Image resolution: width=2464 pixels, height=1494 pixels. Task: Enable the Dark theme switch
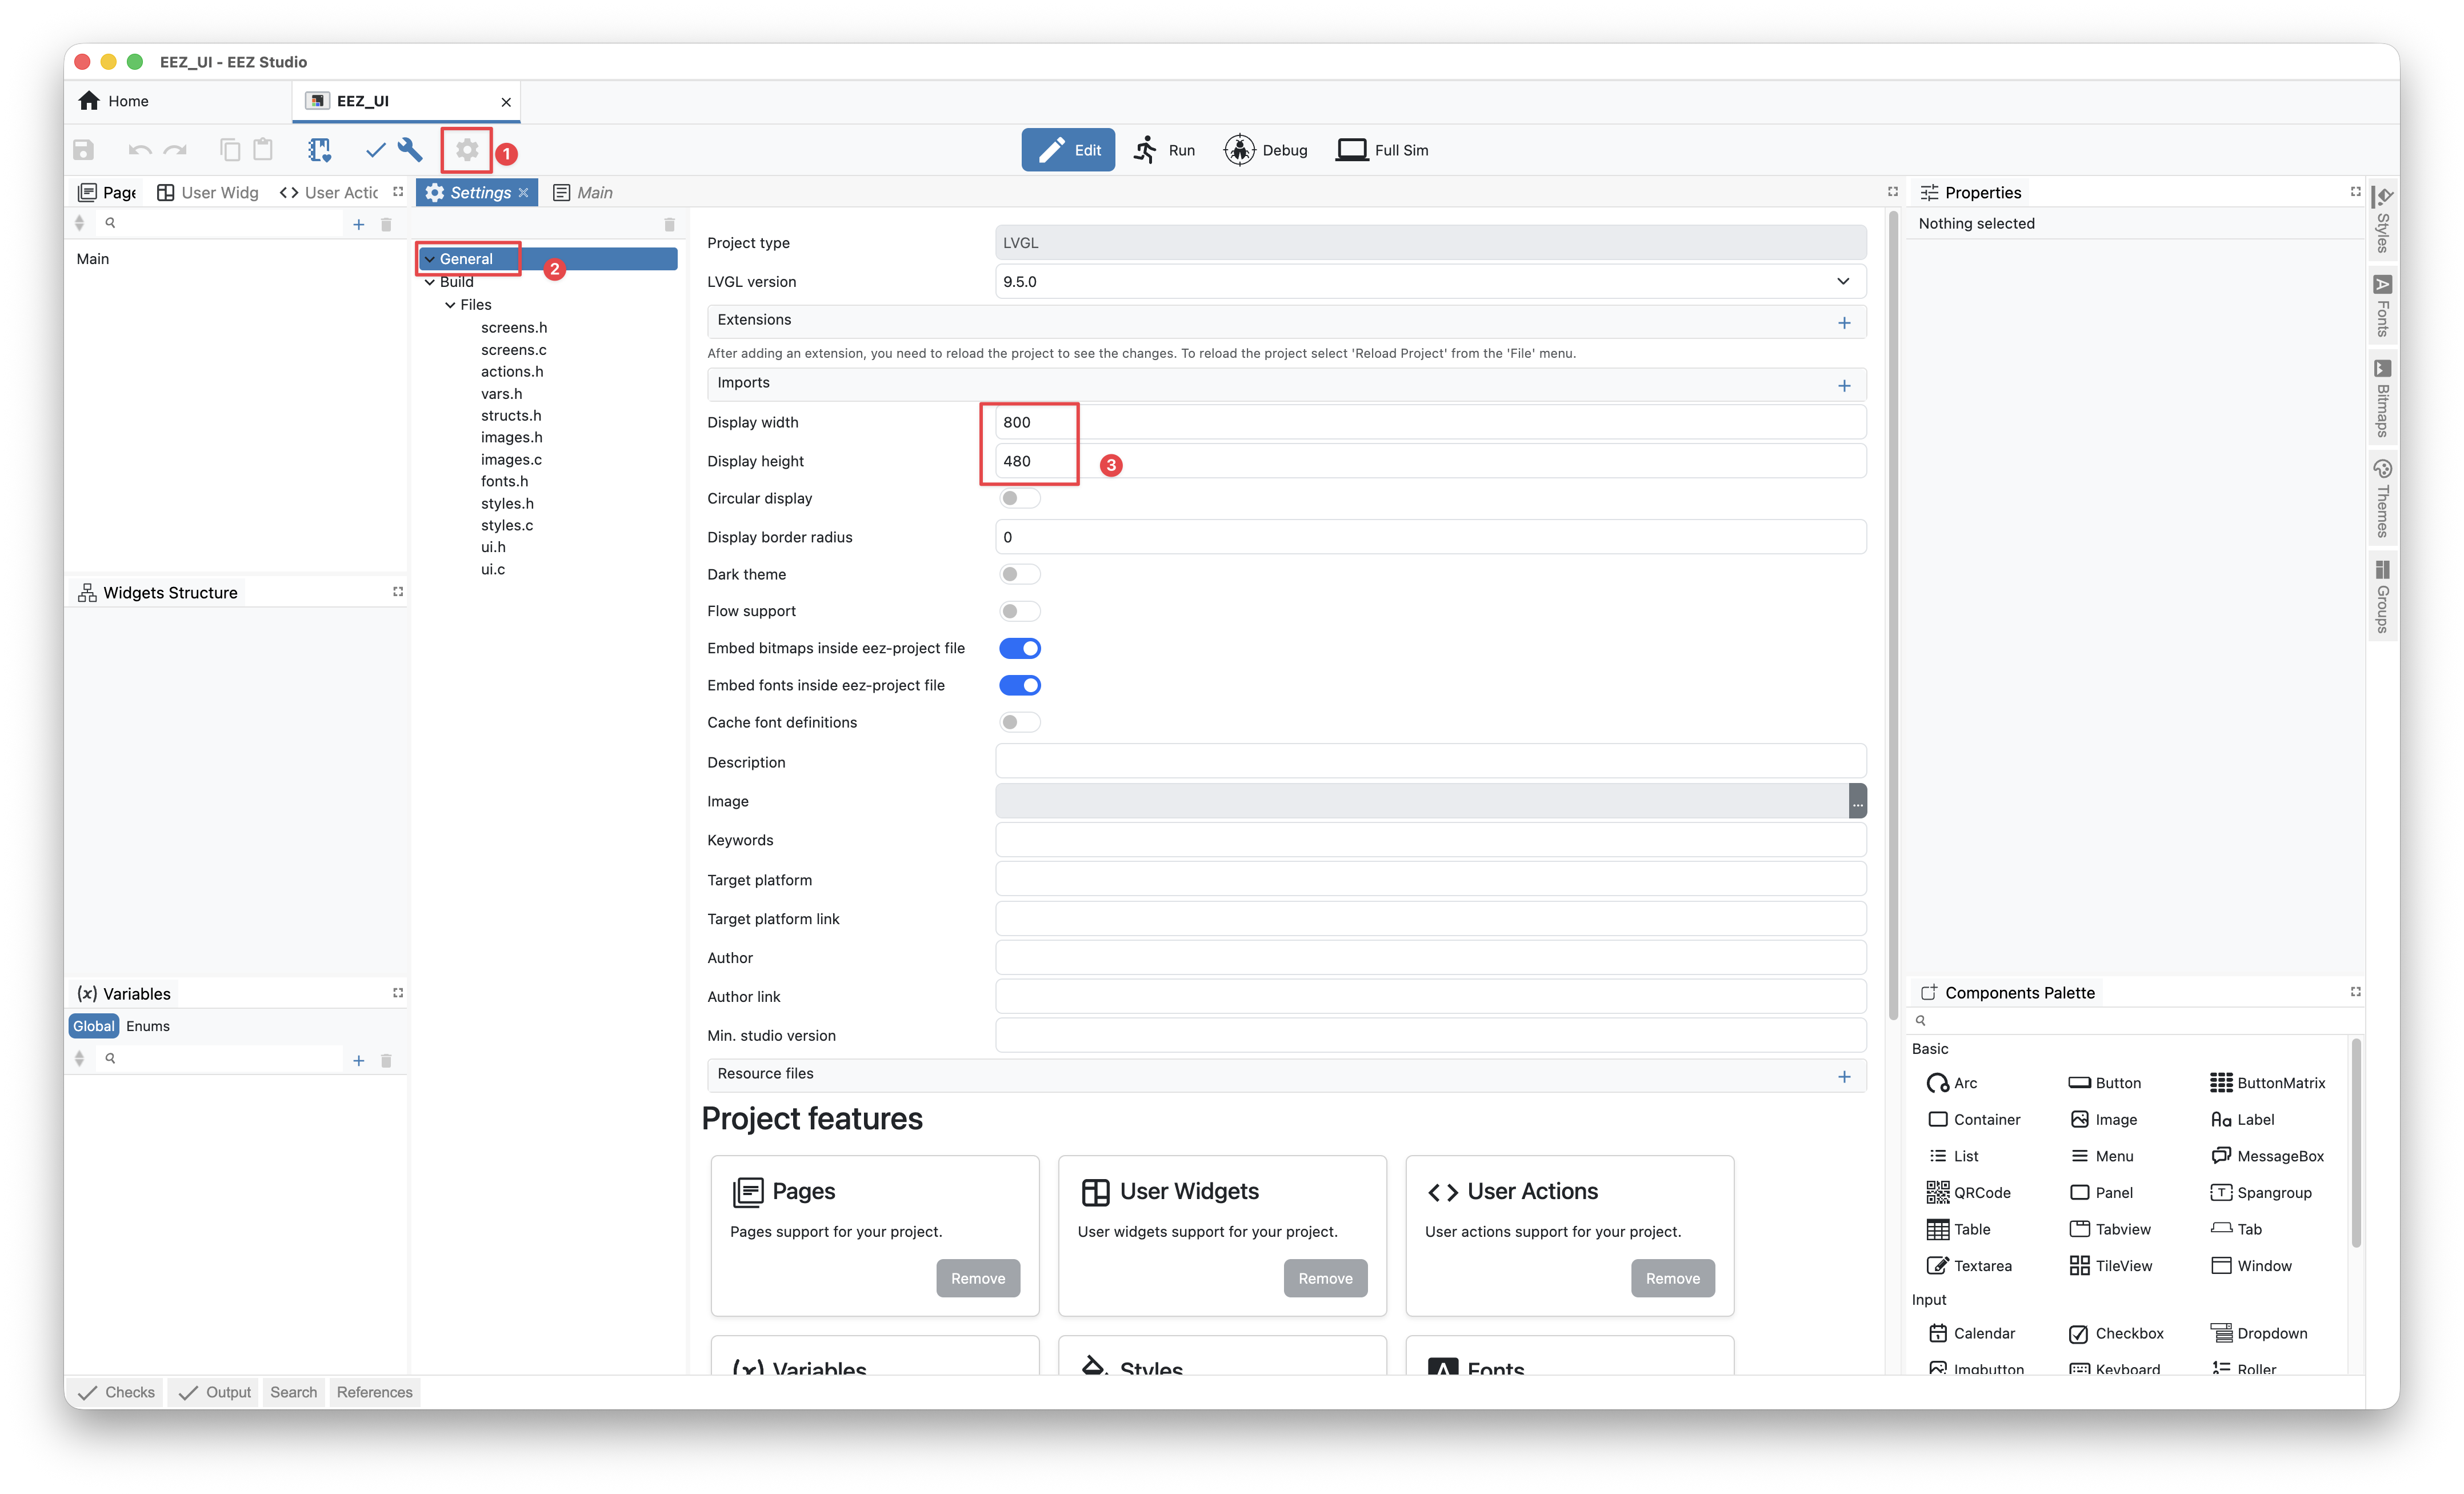pyautogui.click(x=1019, y=574)
